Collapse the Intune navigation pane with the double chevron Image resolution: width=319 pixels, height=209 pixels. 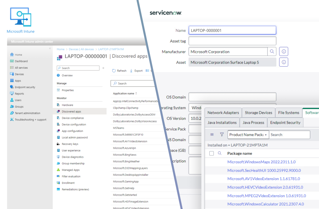(x=50, y=48)
